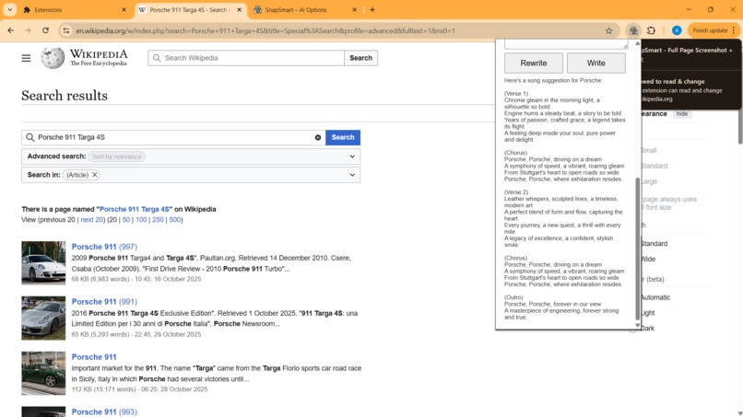The image size is (743, 417).
Task: Open a new browser tab with the plus icon
Action: click(x=372, y=9)
